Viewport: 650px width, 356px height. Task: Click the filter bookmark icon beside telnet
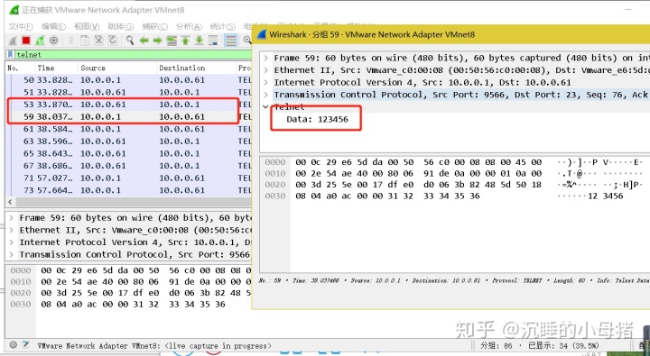click(10, 55)
